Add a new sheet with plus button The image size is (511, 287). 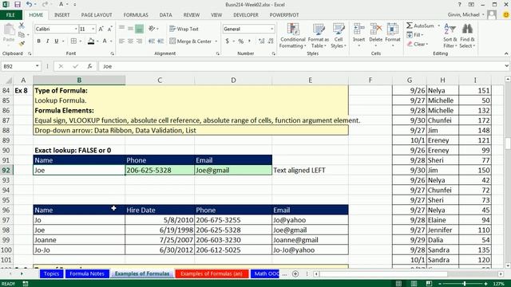click(x=295, y=273)
